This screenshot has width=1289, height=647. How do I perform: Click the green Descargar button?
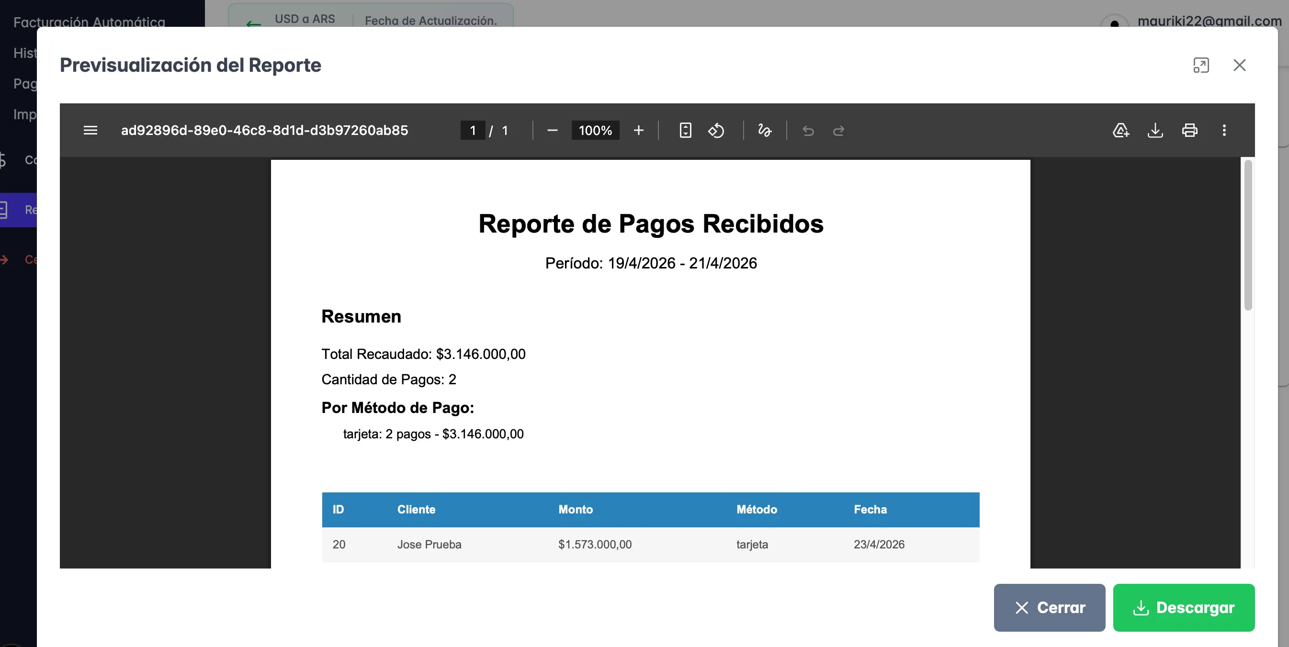pyautogui.click(x=1183, y=607)
